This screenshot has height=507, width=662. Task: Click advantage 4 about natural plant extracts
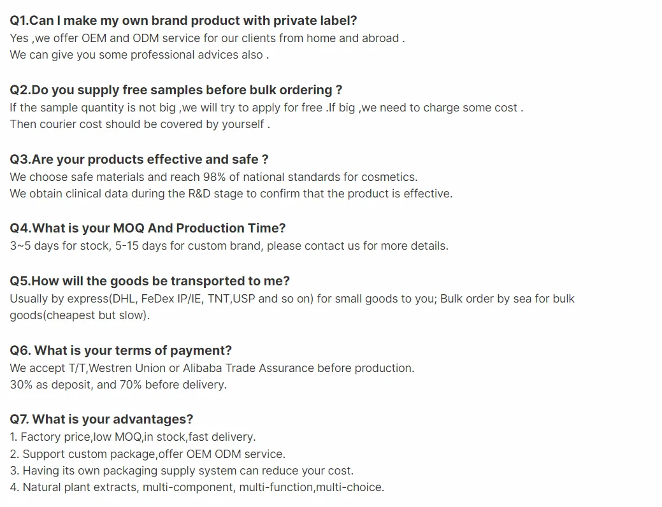pyautogui.click(x=197, y=487)
